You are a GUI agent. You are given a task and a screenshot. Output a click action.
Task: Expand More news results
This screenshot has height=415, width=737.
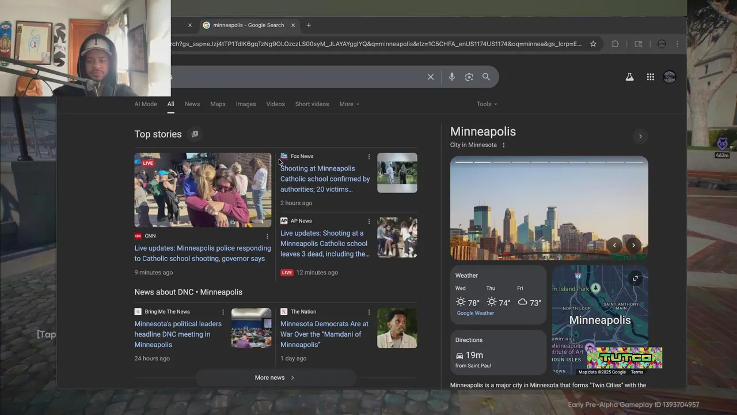click(275, 378)
